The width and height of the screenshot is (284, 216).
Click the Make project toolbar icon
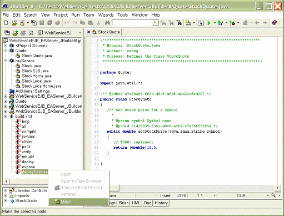[x=188, y=23]
